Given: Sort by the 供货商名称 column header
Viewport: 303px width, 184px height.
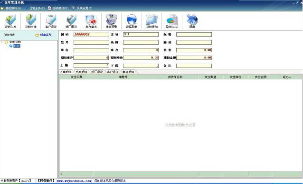Looking at the screenshot, I should [175, 77].
